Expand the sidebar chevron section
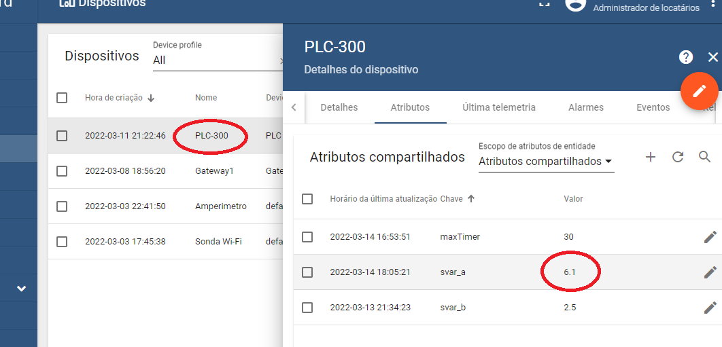Viewport: 722px width, 347px height. coord(21,289)
